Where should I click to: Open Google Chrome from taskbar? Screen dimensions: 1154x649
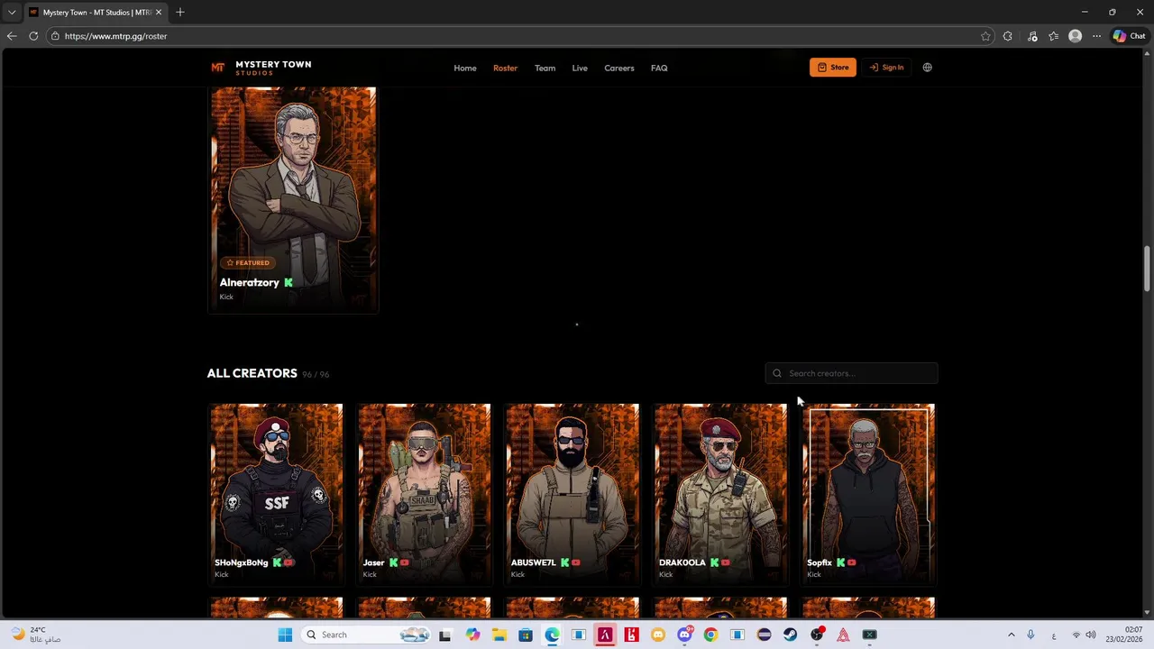710,635
